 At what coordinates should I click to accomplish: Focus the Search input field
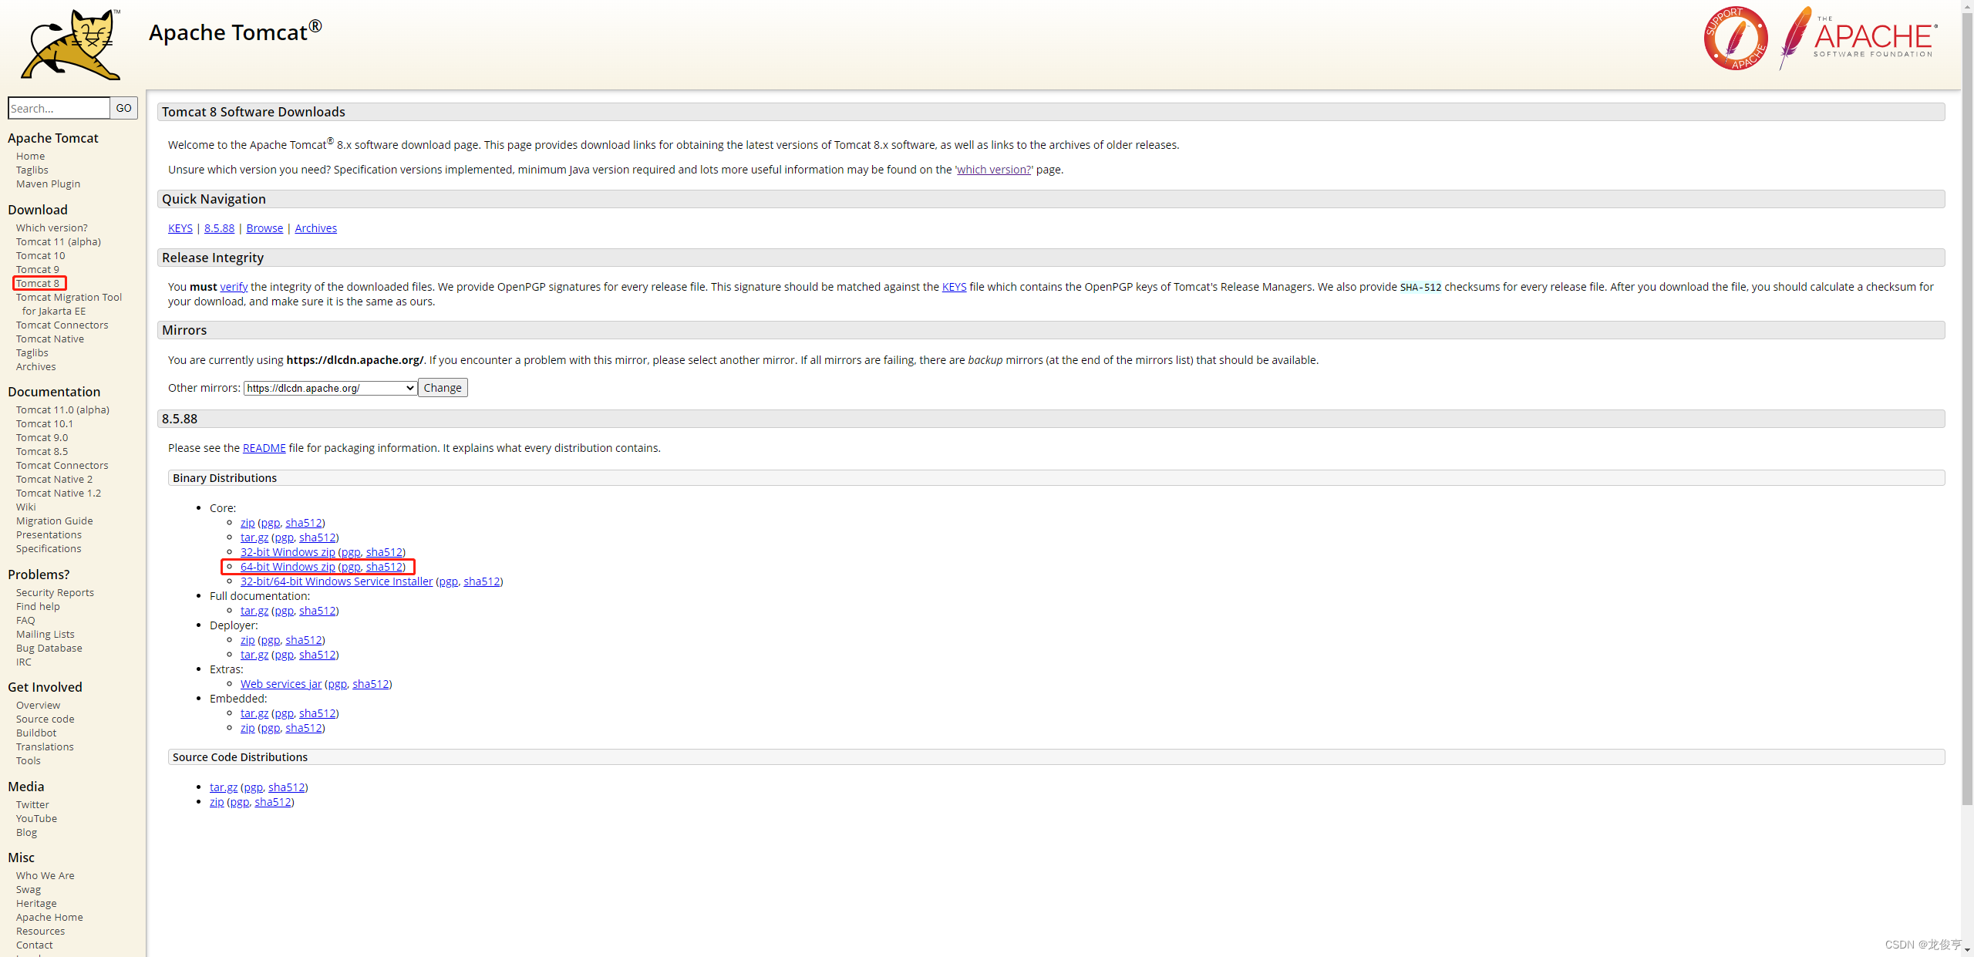[x=59, y=108]
